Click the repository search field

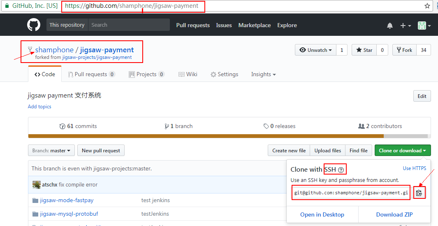pyautogui.click(x=129, y=25)
